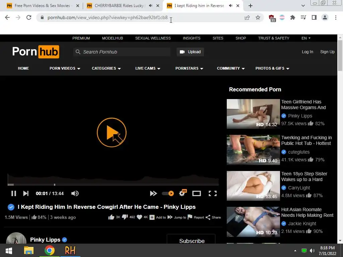Reload the current page

[29, 17]
